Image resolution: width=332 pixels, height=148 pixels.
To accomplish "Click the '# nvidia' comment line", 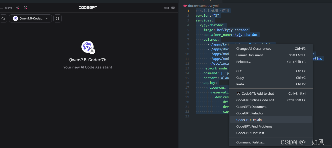I will pyautogui.click(x=212, y=11).
